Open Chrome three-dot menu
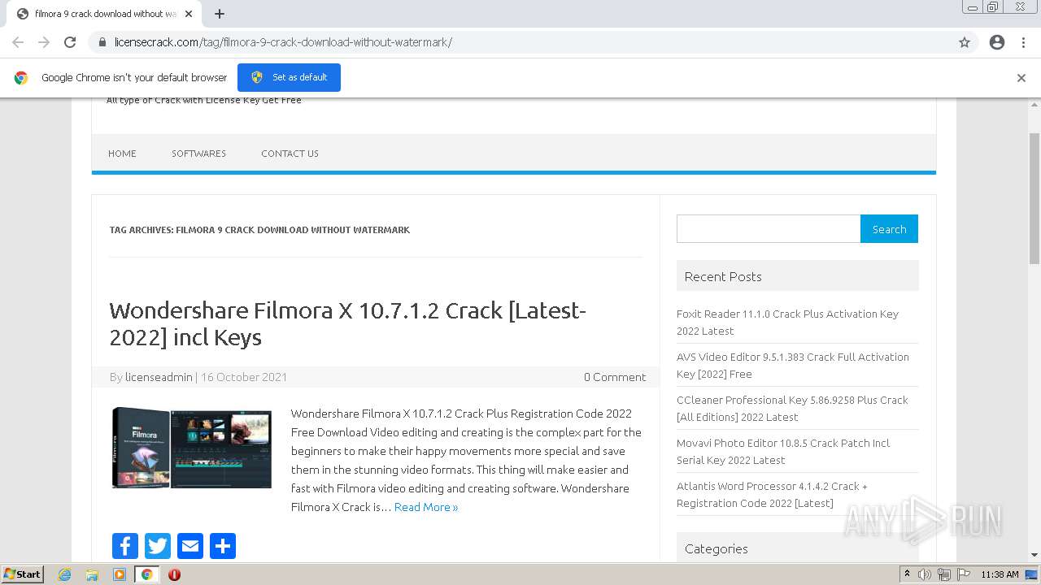Screen dimensions: 1041x585 1023,42
